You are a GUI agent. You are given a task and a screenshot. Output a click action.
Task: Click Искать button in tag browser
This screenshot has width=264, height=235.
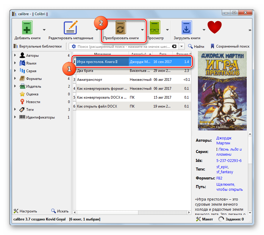pyautogui.click(x=60, y=211)
